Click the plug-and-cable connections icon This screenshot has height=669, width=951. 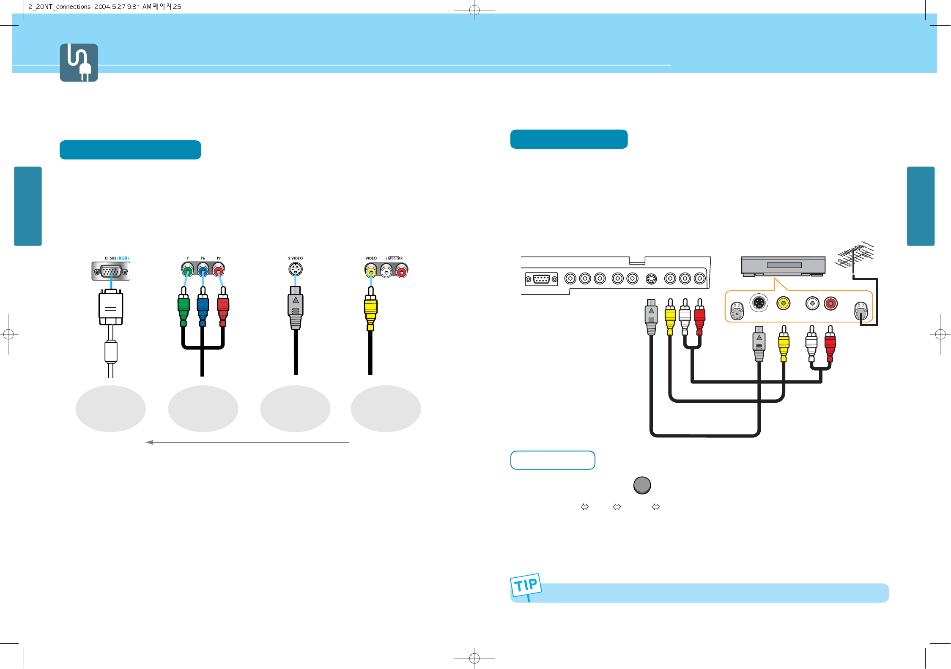click(79, 63)
